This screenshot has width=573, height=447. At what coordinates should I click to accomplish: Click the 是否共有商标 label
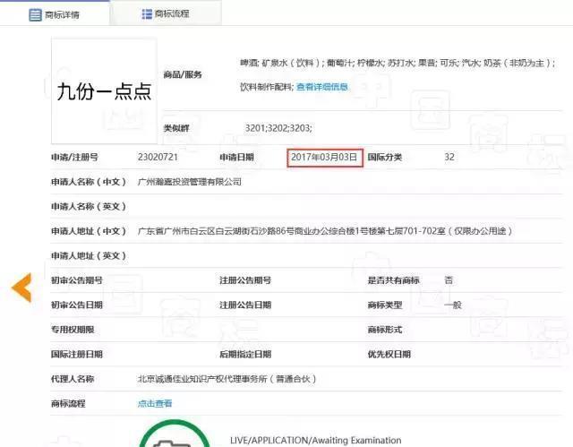[x=393, y=280]
